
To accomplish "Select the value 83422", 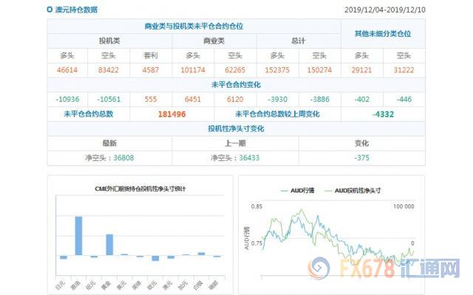I will point(109,70).
